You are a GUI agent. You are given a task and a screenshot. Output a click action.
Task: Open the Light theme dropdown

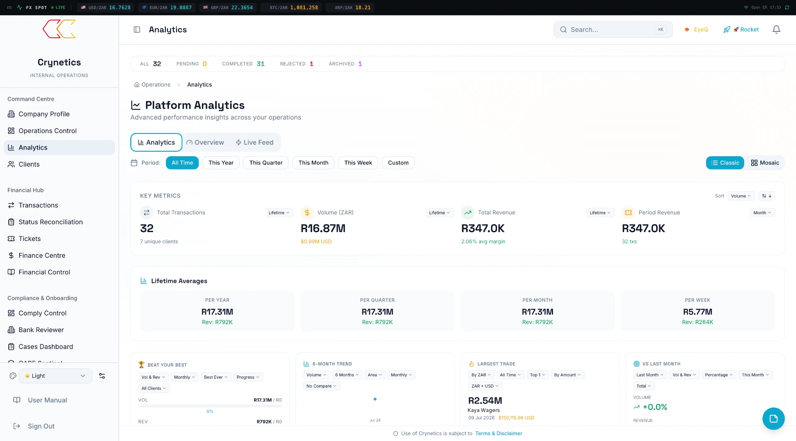[x=56, y=376]
